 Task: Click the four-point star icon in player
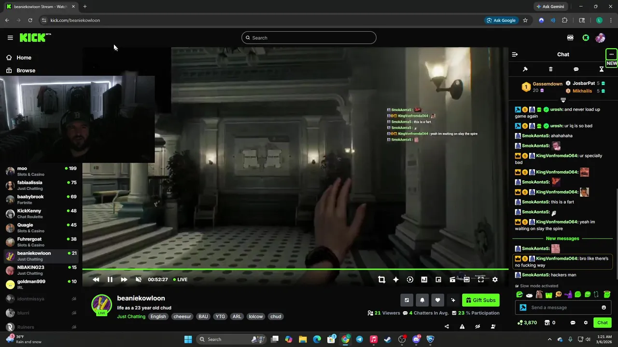[396, 280]
